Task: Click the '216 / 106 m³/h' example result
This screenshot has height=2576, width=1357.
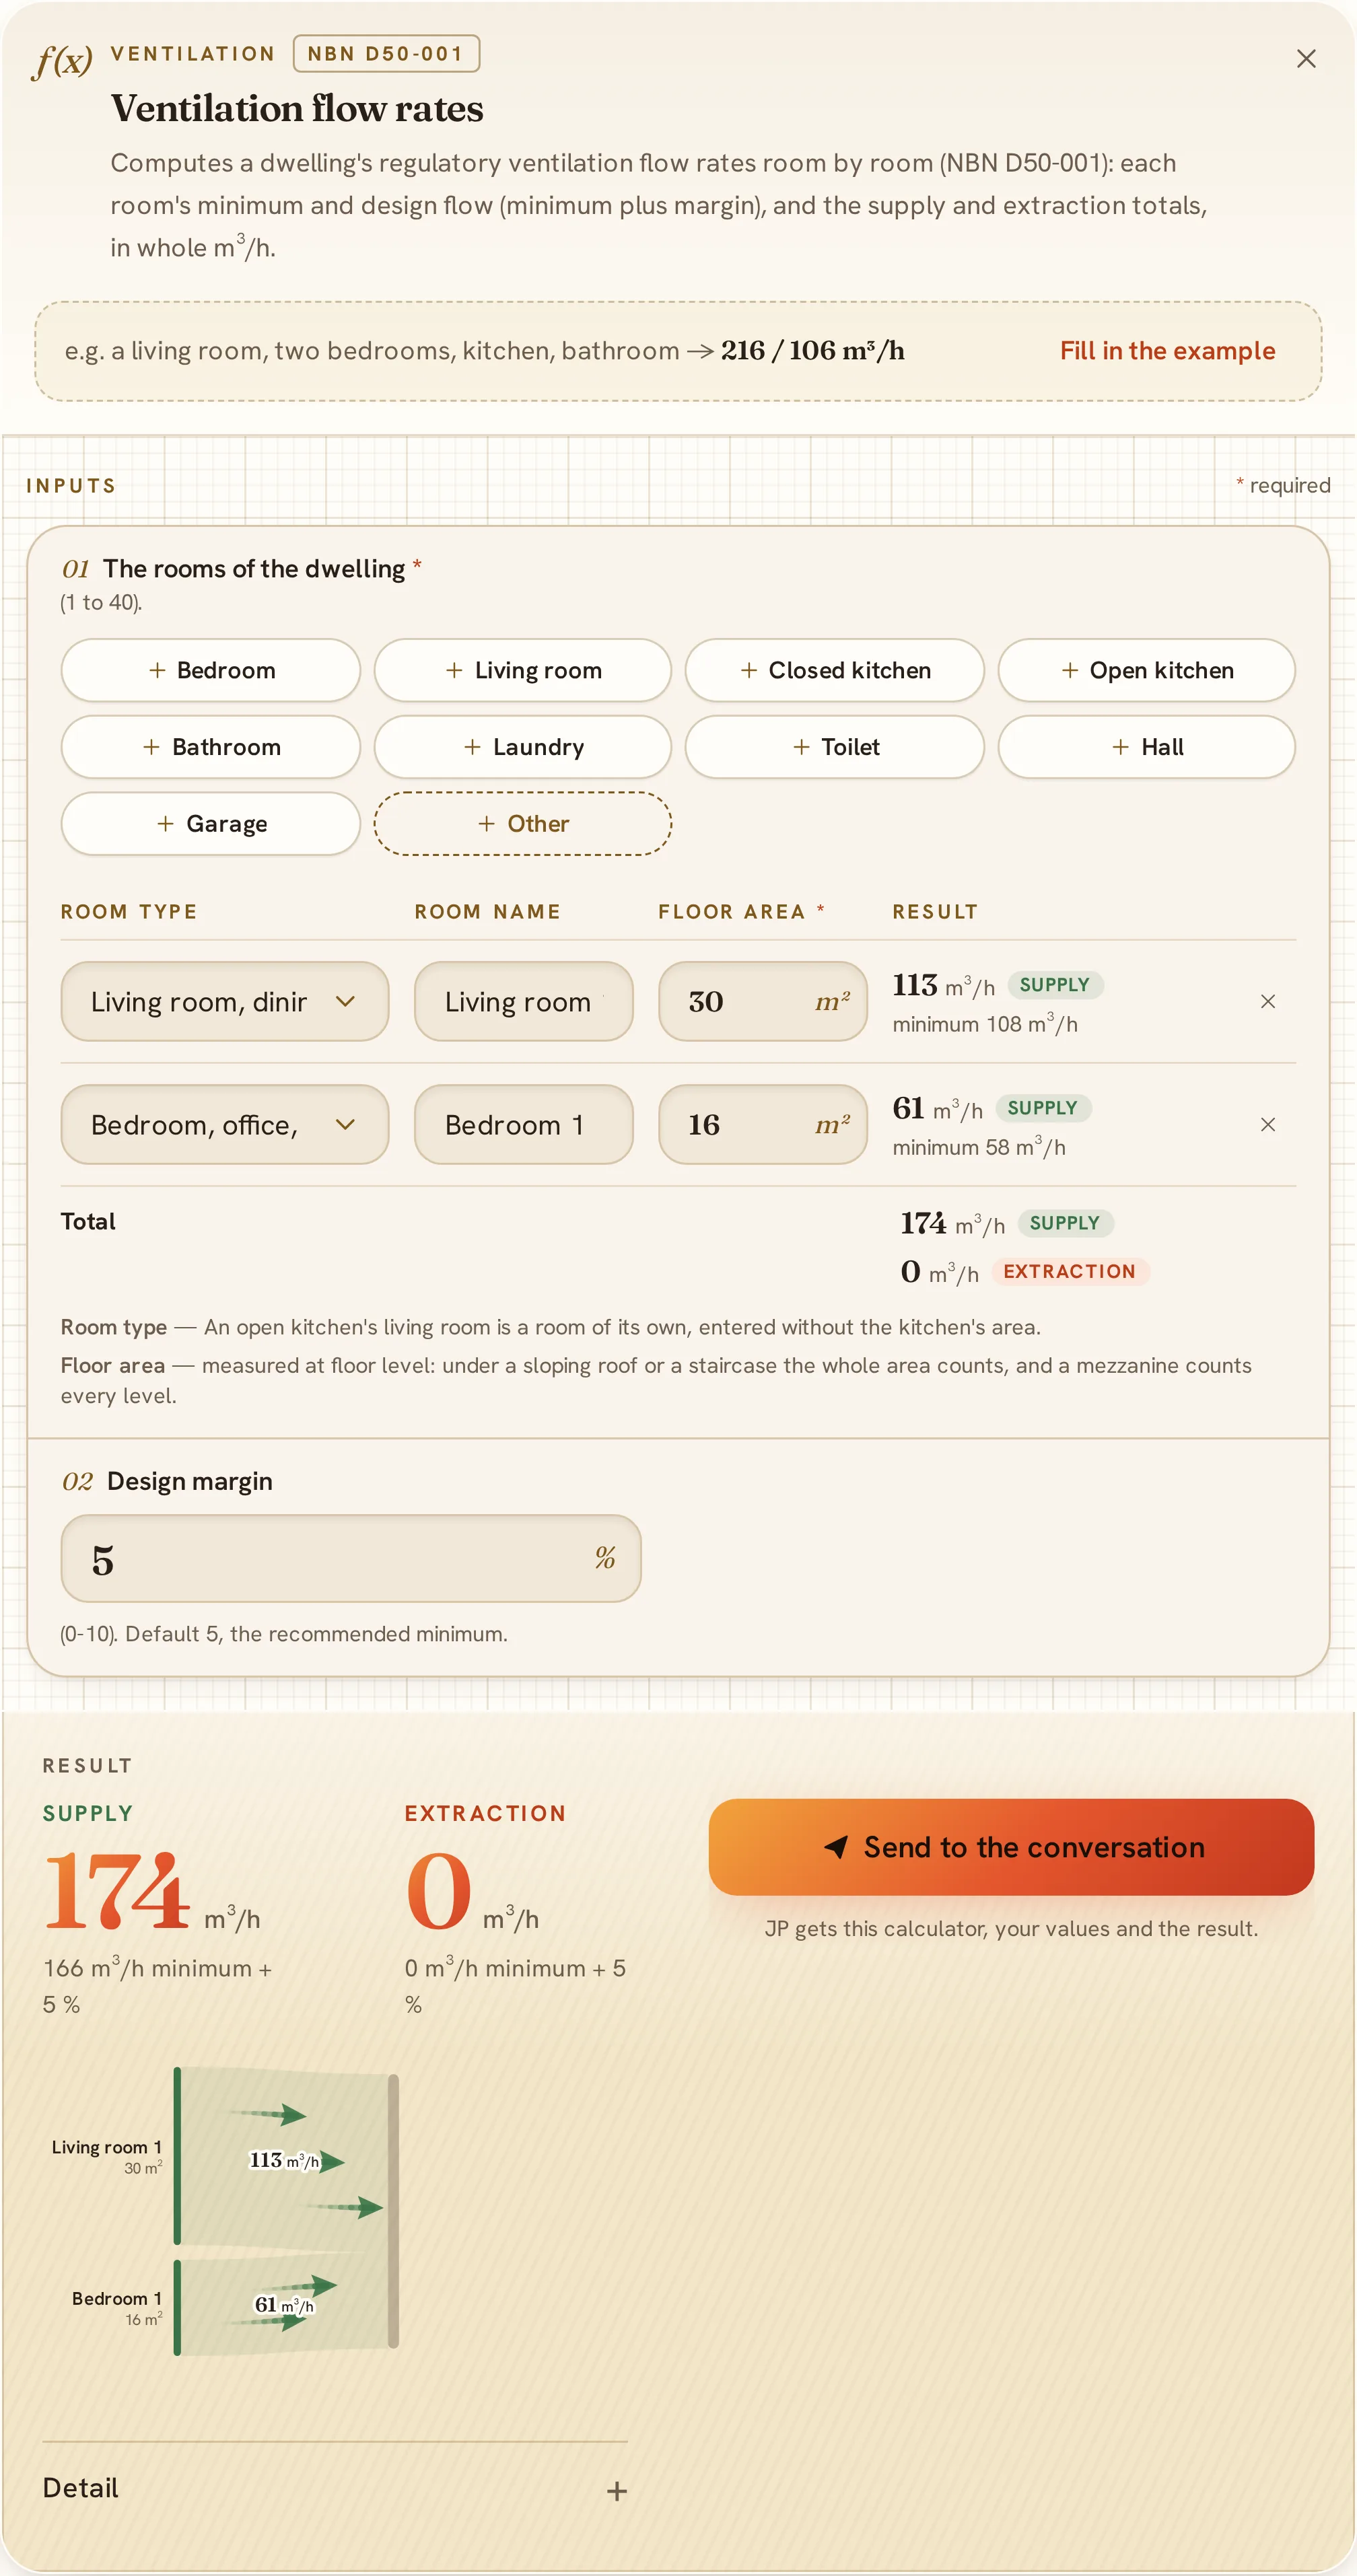Action: (812, 351)
